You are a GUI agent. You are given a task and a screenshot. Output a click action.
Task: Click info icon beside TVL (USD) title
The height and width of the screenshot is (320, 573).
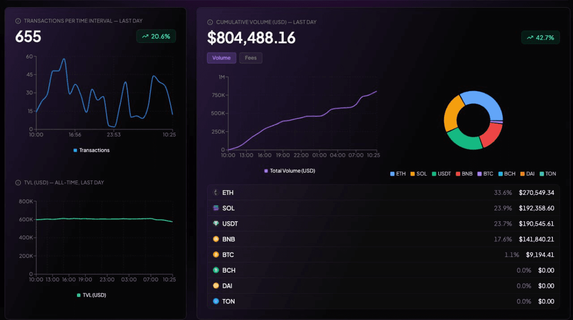(x=18, y=183)
